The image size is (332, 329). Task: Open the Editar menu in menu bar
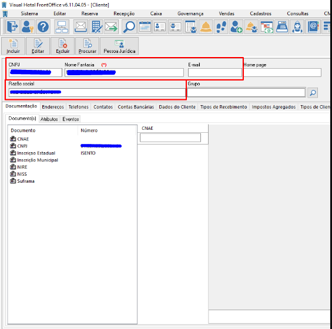[59, 14]
